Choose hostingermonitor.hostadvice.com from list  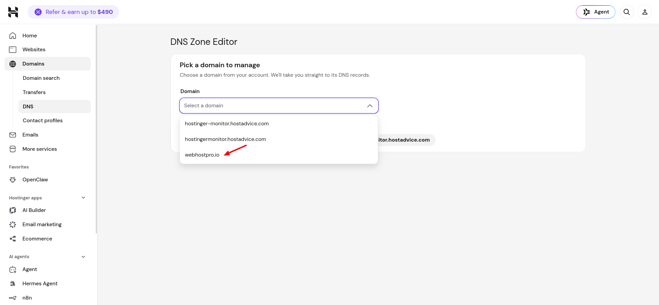point(279,139)
